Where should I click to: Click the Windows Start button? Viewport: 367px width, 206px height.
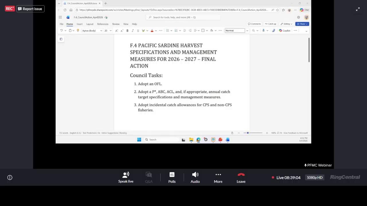139,140
